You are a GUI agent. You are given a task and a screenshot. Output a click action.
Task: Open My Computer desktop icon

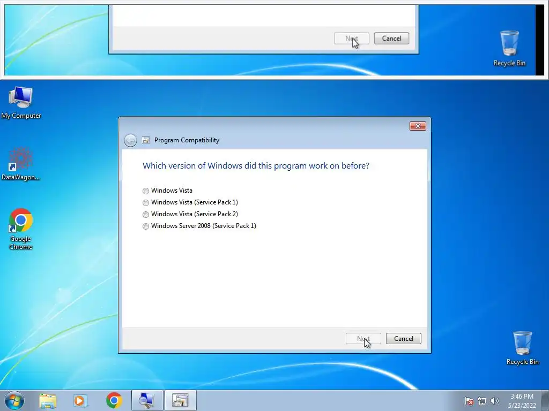coord(21,103)
